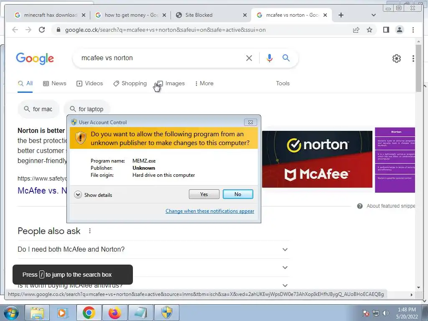The image size is (428, 321).
Task: Click Yes in User Account Control
Action: 204,194
